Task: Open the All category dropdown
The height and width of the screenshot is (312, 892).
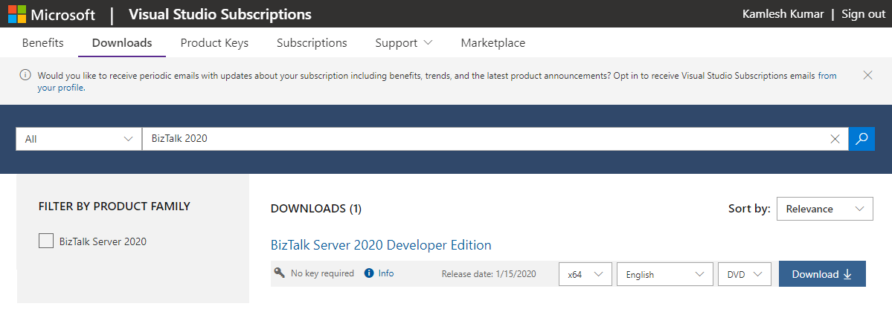Action: tap(78, 139)
